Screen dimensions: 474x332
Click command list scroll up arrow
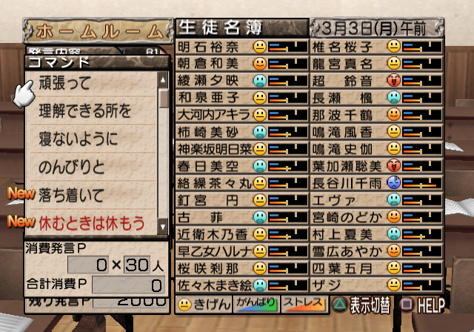click(x=163, y=80)
